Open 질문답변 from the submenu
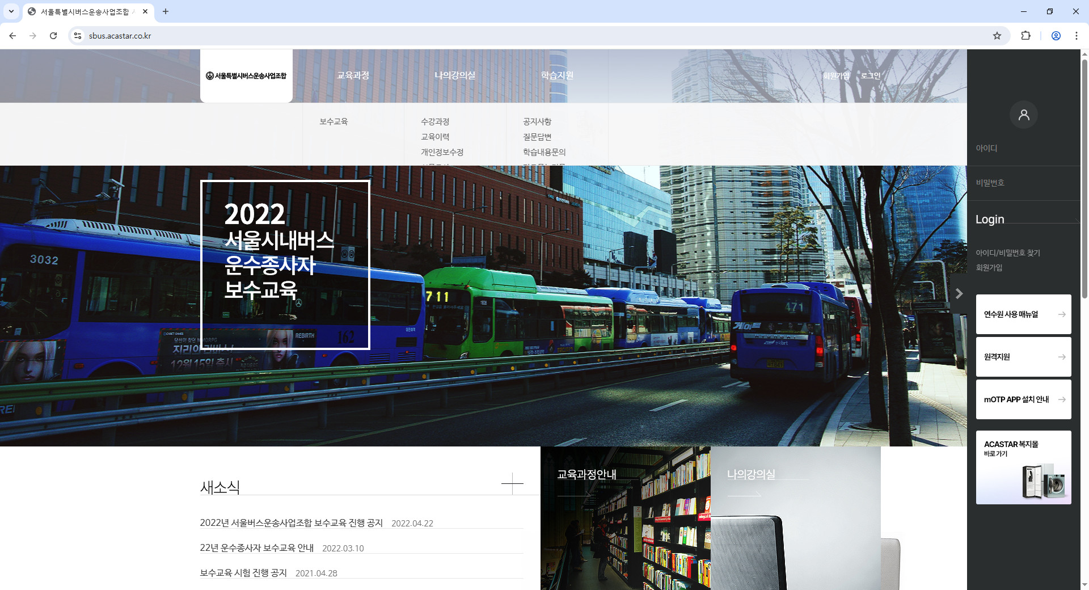Screen dimensions: 1089x590 click(537, 137)
